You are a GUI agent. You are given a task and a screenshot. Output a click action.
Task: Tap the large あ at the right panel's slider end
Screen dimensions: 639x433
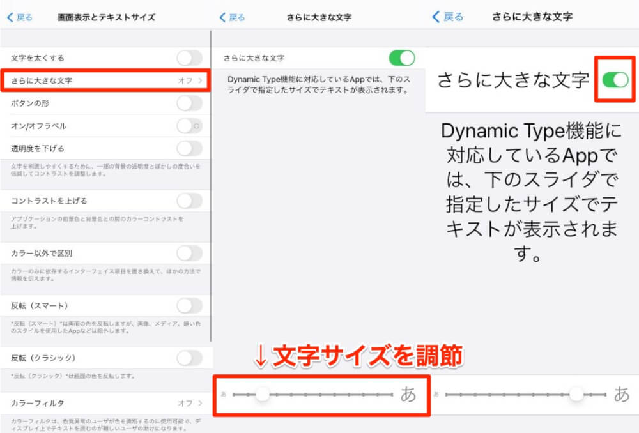tap(620, 395)
